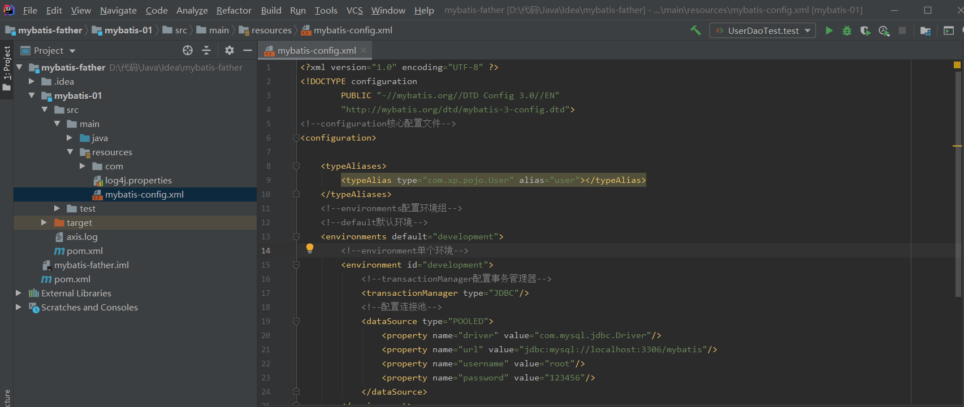Toggle the 1: Project tool window tab
The image size is (964, 407).
point(7,69)
